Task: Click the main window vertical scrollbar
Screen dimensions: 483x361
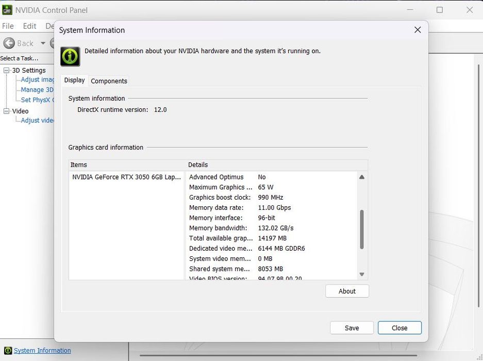Action: [x=478, y=185]
